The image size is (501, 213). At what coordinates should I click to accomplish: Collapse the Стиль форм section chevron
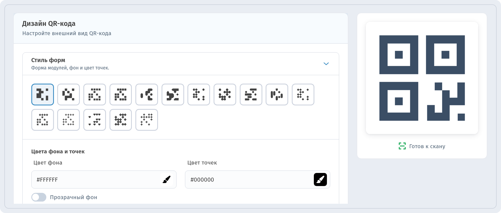click(326, 64)
